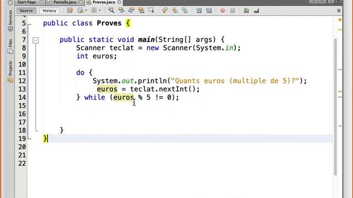Switch to Source view
The width and height of the screenshot is (353, 198).
[26, 10]
